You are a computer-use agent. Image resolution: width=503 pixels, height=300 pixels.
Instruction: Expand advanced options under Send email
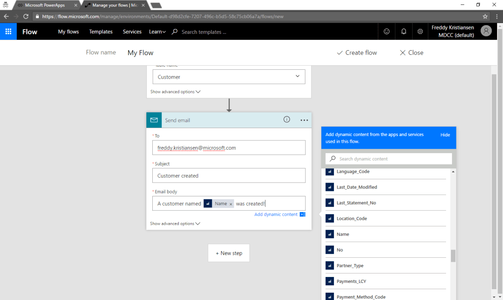click(175, 223)
